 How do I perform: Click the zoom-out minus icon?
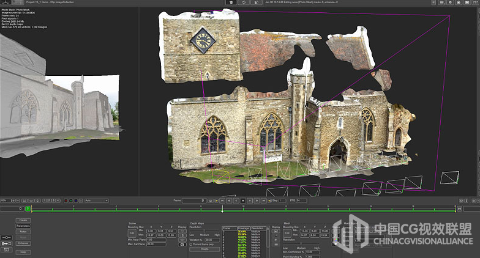click(x=18, y=201)
